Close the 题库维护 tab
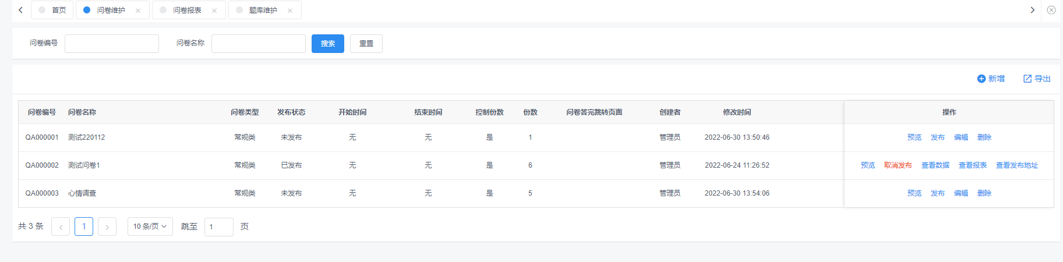The height and width of the screenshot is (262, 1063). [x=290, y=10]
